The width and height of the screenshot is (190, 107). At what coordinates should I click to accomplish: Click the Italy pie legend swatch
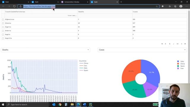178,62
